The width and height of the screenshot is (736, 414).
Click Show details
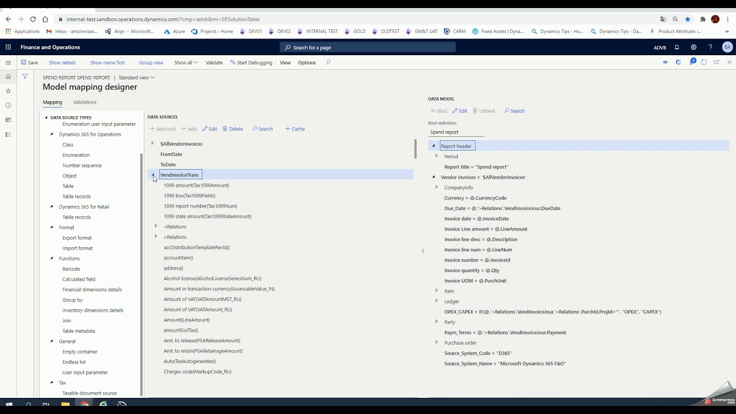[62, 62]
